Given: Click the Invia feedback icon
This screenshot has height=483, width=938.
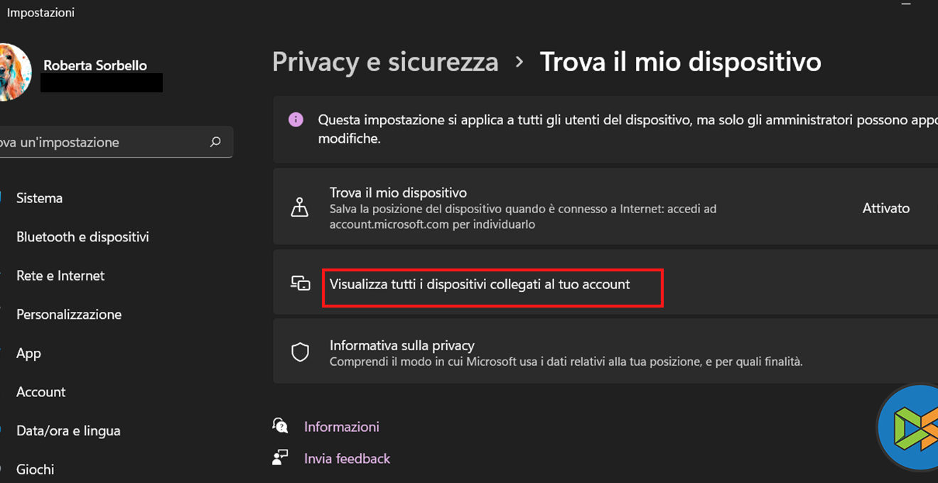Looking at the screenshot, I should [280, 458].
